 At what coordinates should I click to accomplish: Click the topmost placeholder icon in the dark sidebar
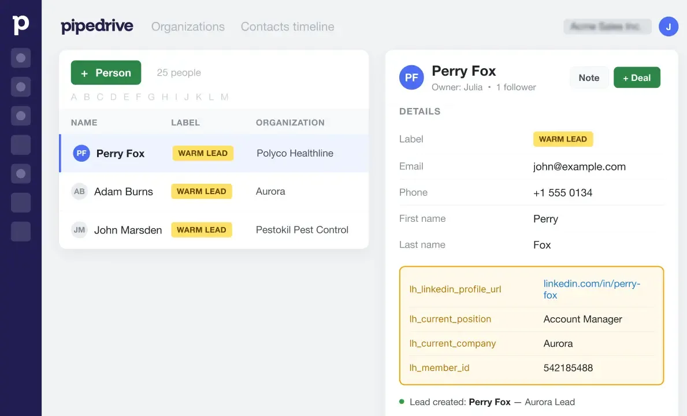(x=21, y=58)
